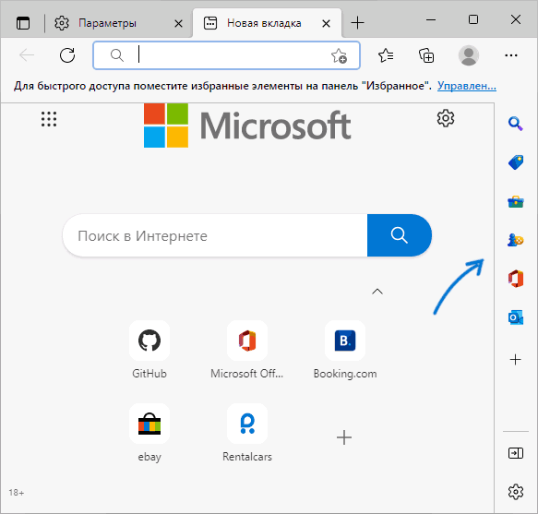The height and width of the screenshot is (514, 538).
Task: Minimize the browser window
Action: [x=431, y=19]
